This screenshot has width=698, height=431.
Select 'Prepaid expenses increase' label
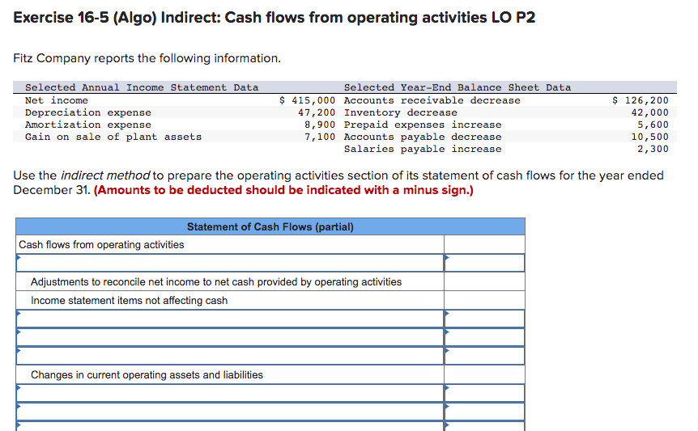coord(423,125)
